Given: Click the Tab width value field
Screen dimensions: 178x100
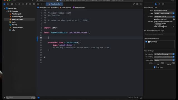Looking at the screenshot, I should (x=158, y=63).
